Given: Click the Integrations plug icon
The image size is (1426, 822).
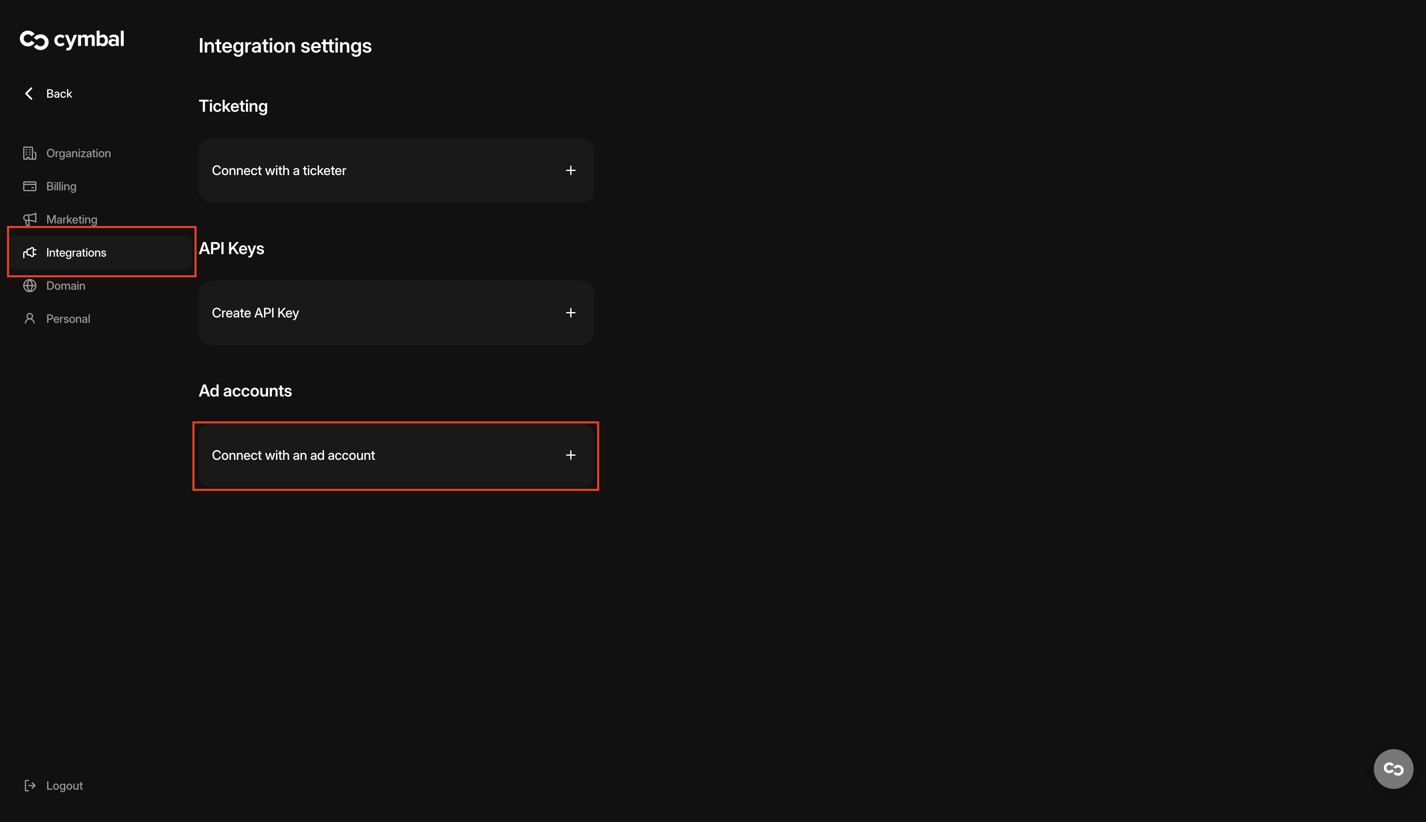Looking at the screenshot, I should [29, 252].
